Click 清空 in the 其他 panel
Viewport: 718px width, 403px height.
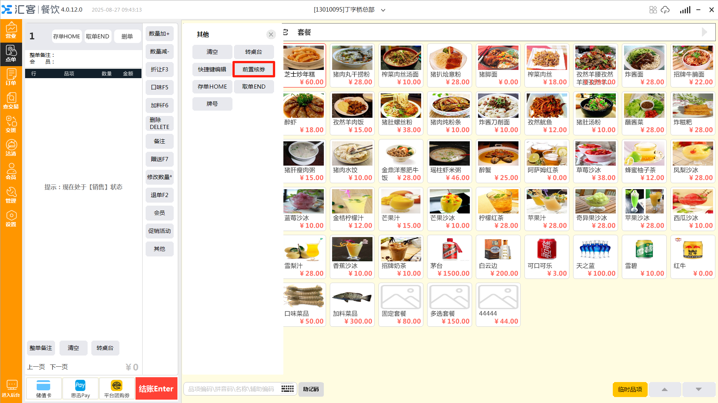(212, 52)
